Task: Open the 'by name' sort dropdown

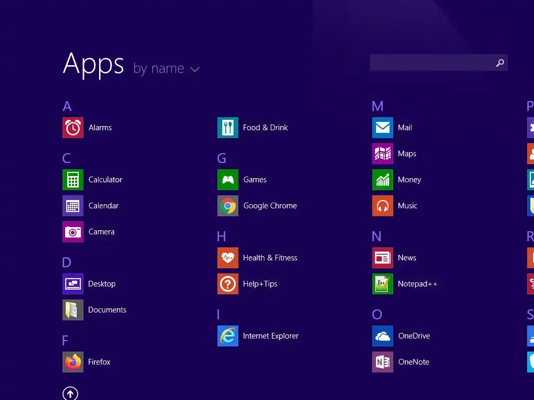Action: click(166, 69)
